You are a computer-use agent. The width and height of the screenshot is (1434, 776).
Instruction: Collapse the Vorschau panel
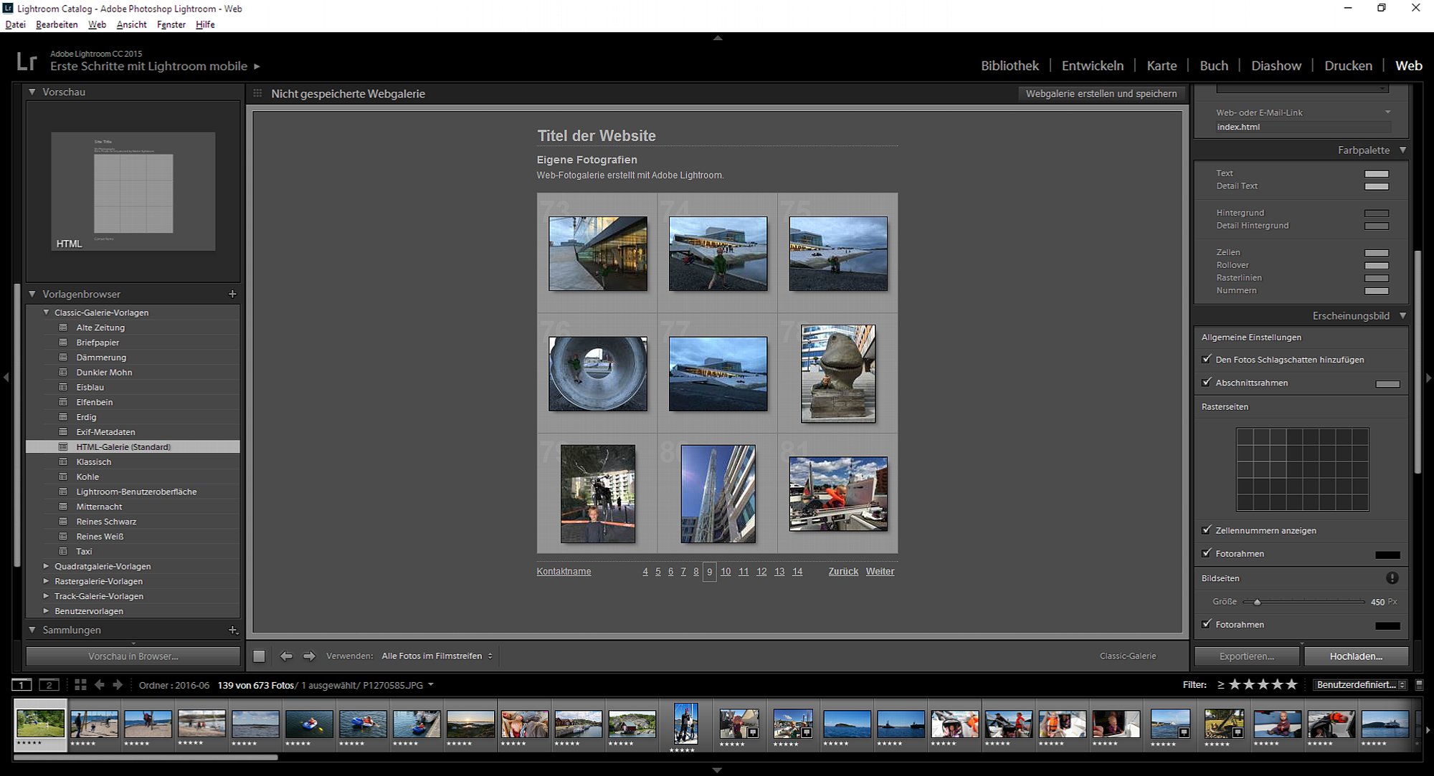[32, 92]
